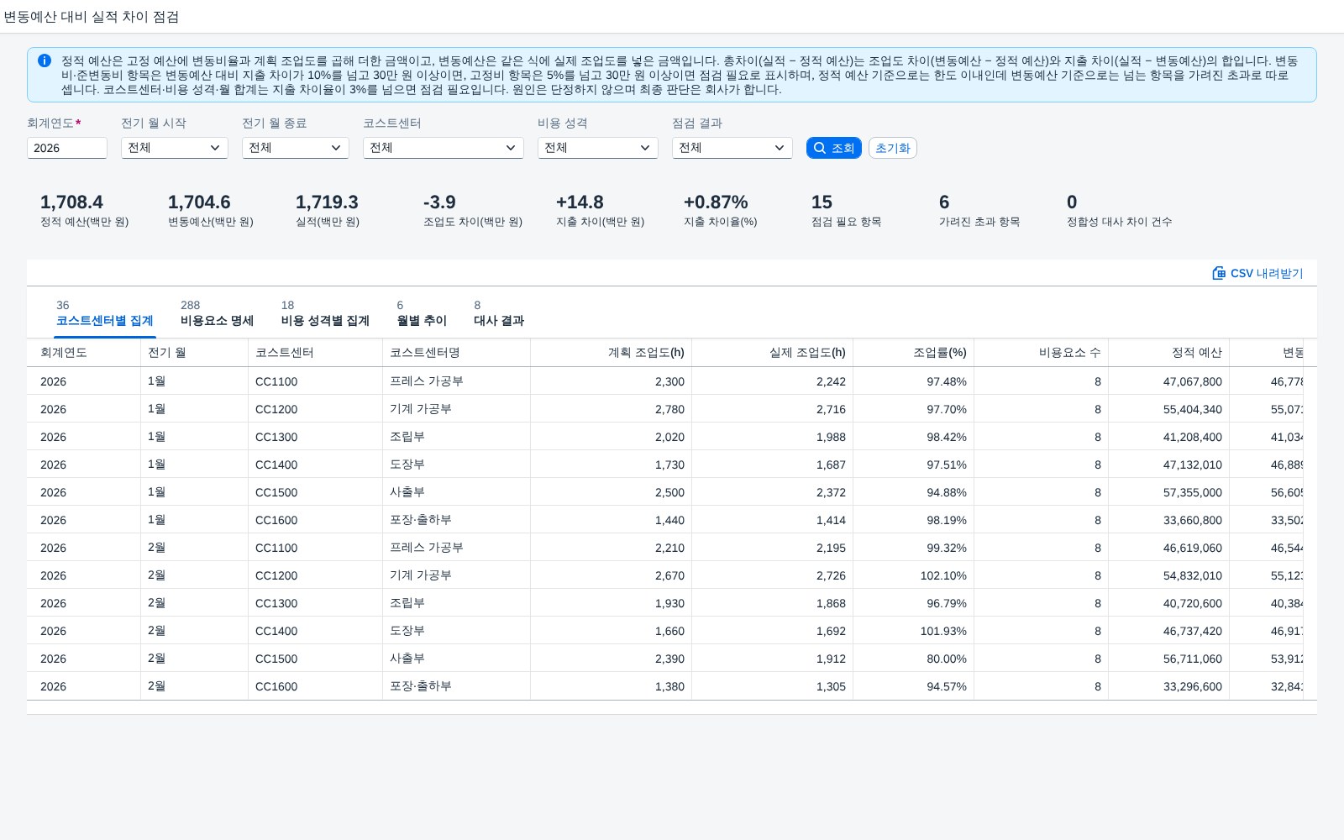
Task: Click the 조업도 차이 value -3.9
Action: tap(439, 202)
